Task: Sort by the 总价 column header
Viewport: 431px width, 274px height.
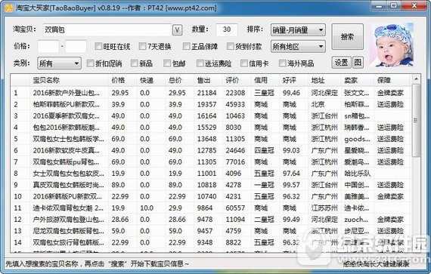Action: coord(180,80)
